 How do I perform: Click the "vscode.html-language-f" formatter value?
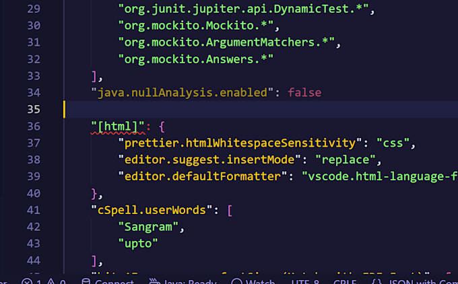click(x=380, y=176)
